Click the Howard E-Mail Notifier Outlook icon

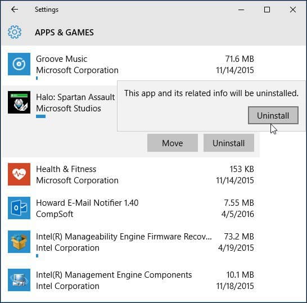coord(19,208)
